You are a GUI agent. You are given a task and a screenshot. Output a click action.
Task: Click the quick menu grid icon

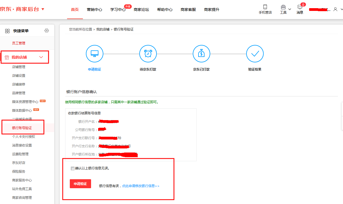pyautogui.click(x=7, y=31)
